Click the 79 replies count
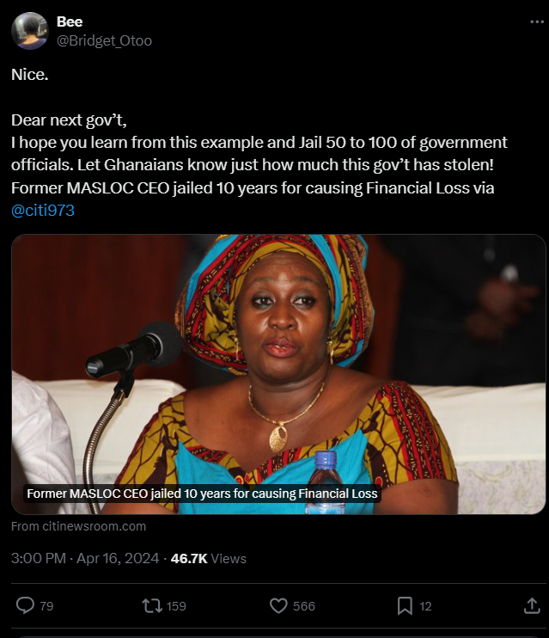The image size is (549, 638). (46, 606)
